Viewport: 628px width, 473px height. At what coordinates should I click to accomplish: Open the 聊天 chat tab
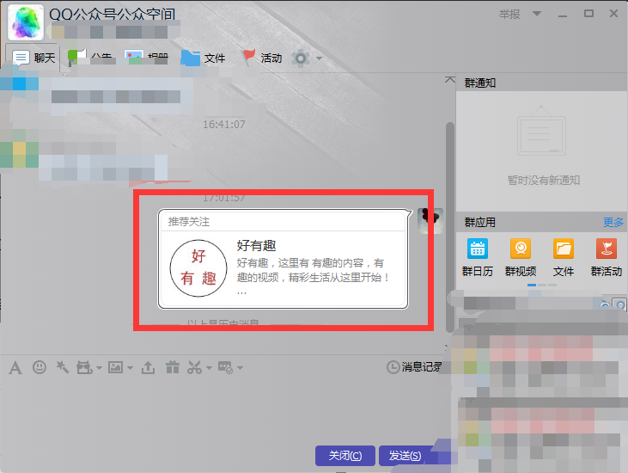point(33,58)
